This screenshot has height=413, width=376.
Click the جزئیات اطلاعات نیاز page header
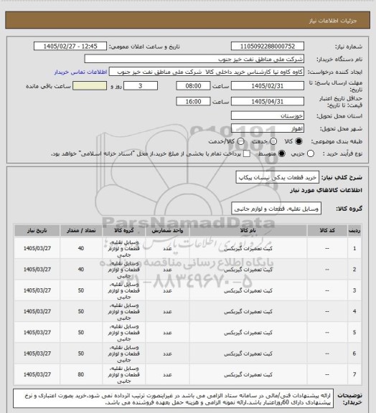(x=333, y=21)
